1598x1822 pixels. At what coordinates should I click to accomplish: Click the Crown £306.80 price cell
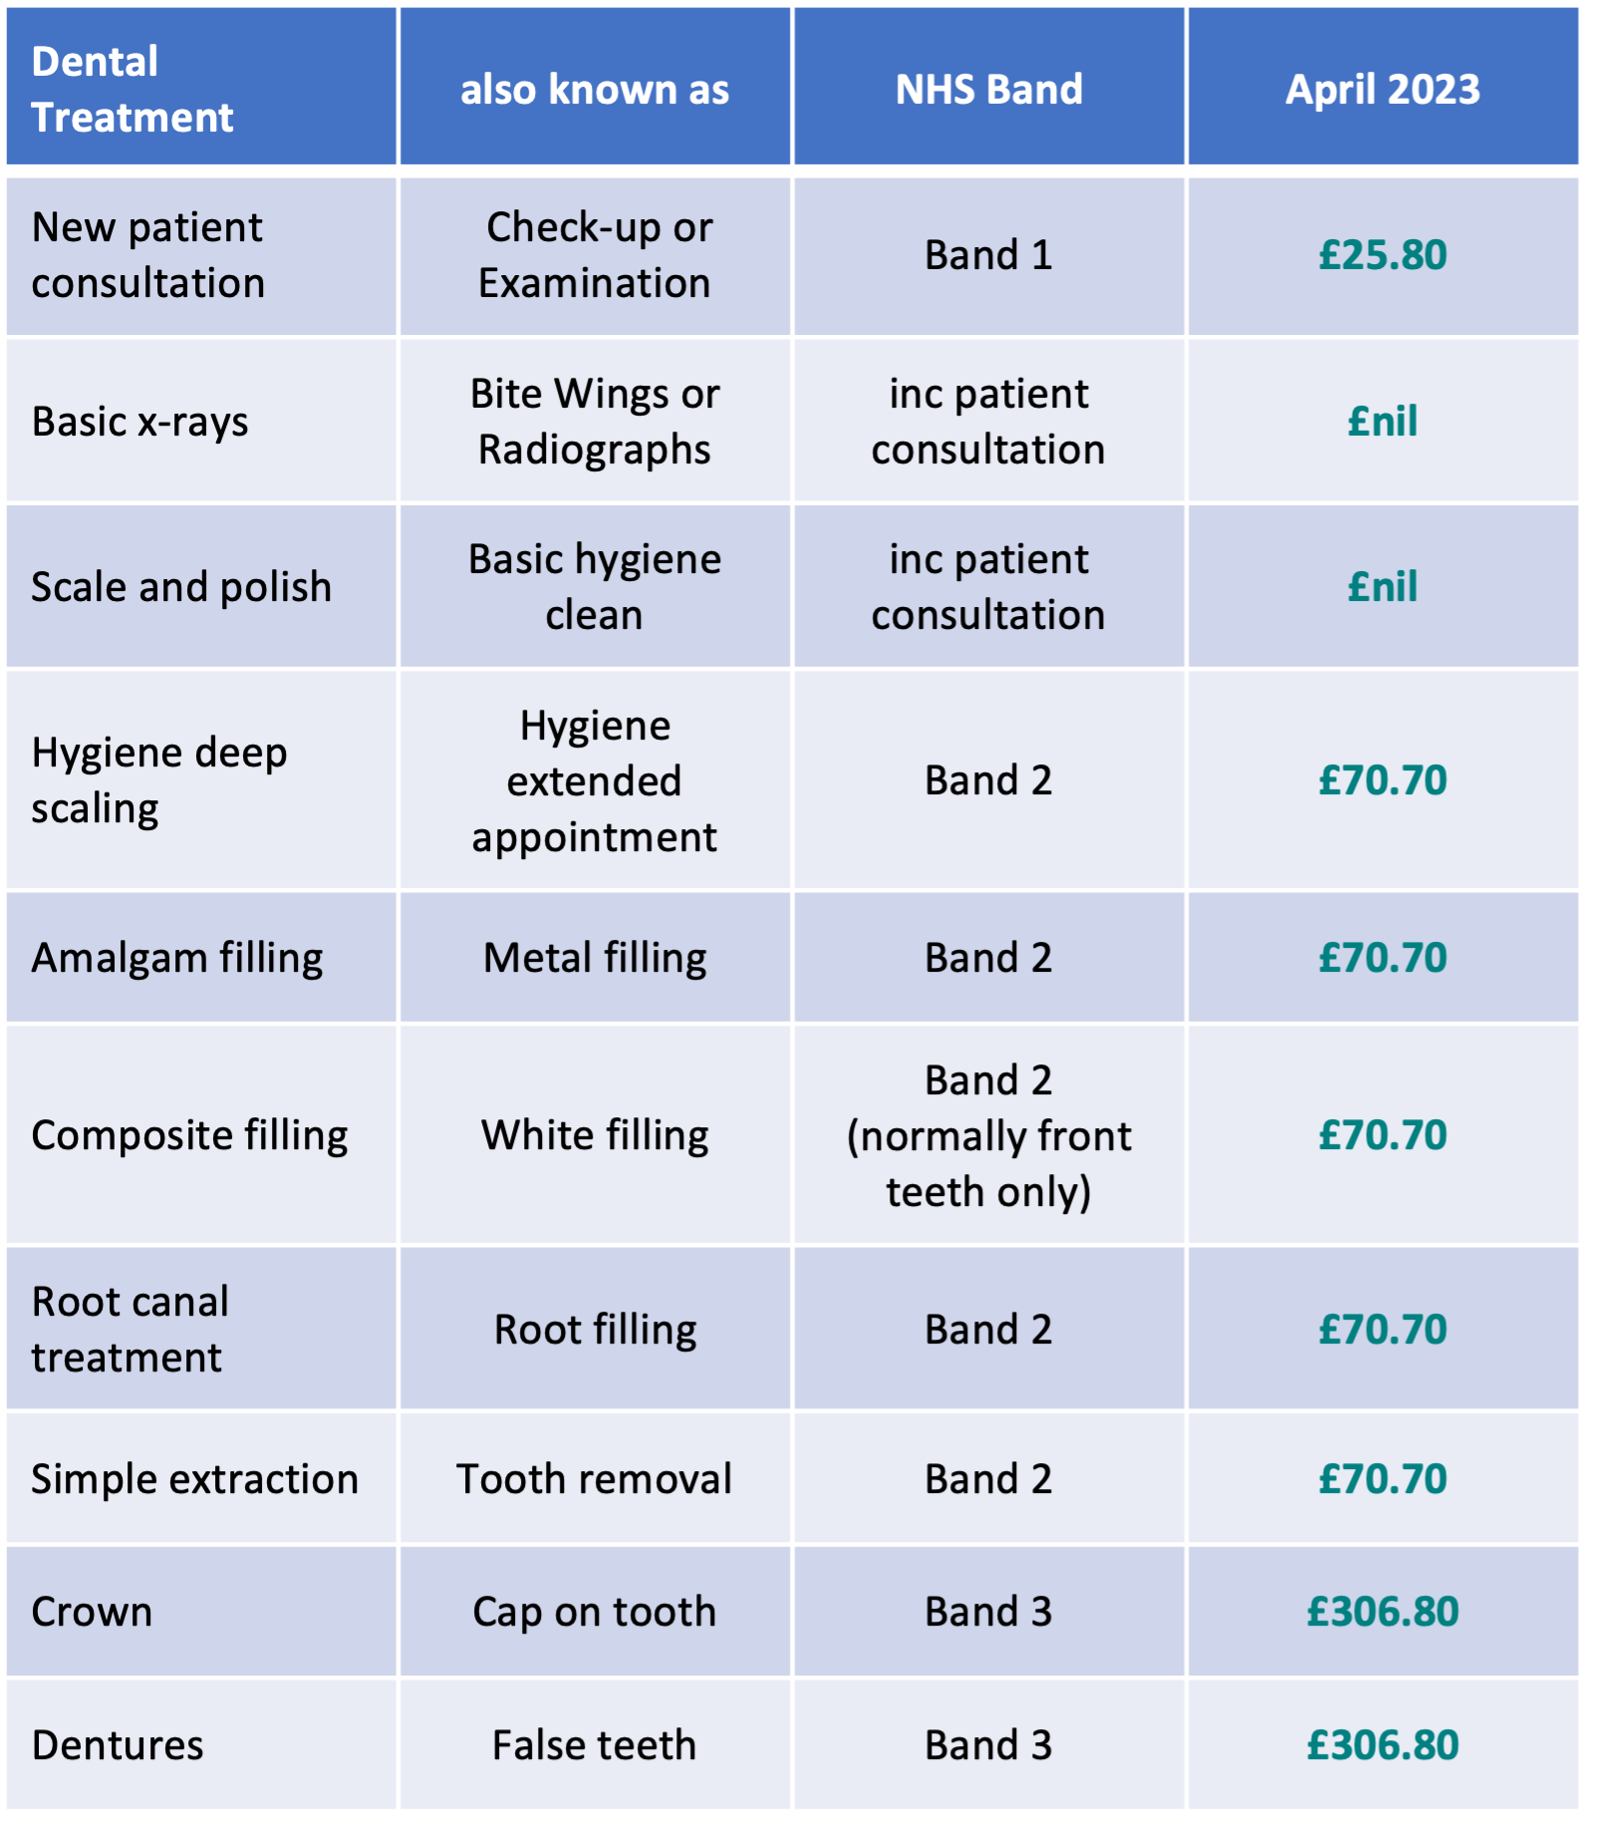[x=1383, y=1612]
